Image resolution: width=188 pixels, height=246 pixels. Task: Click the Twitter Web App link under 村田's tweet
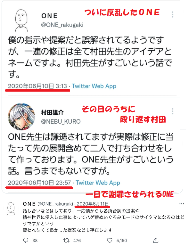(98, 183)
